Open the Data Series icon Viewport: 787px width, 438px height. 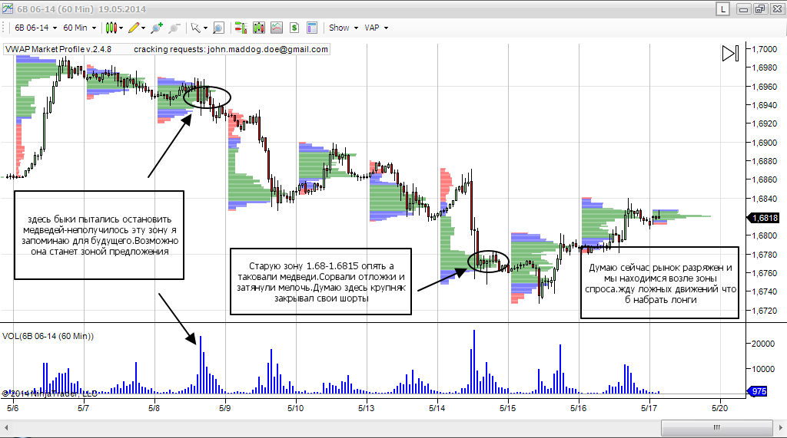tap(259, 28)
